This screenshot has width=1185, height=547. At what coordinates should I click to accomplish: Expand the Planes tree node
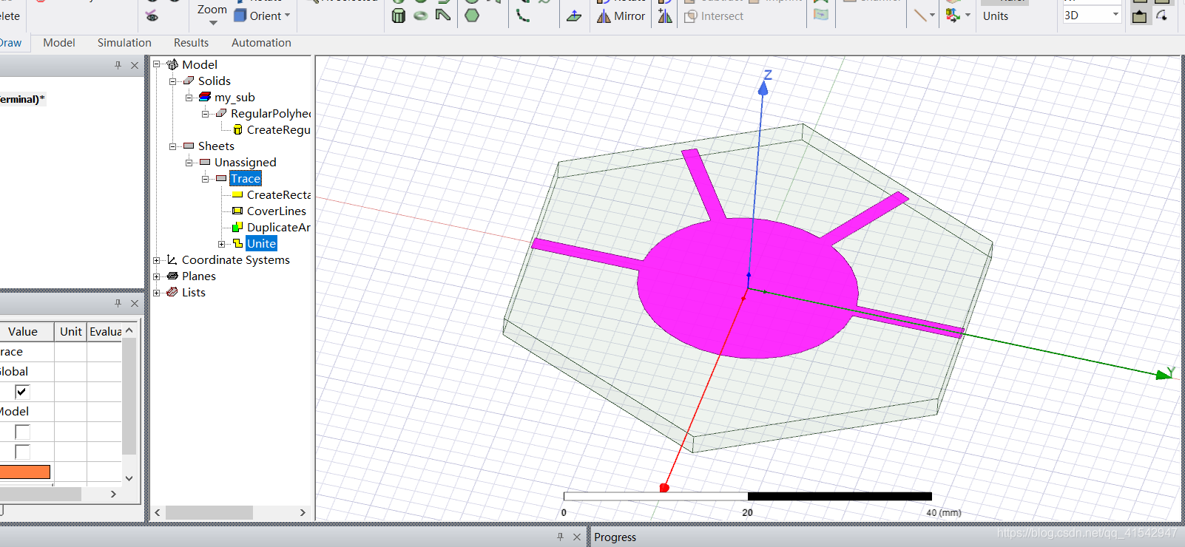coord(157,276)
